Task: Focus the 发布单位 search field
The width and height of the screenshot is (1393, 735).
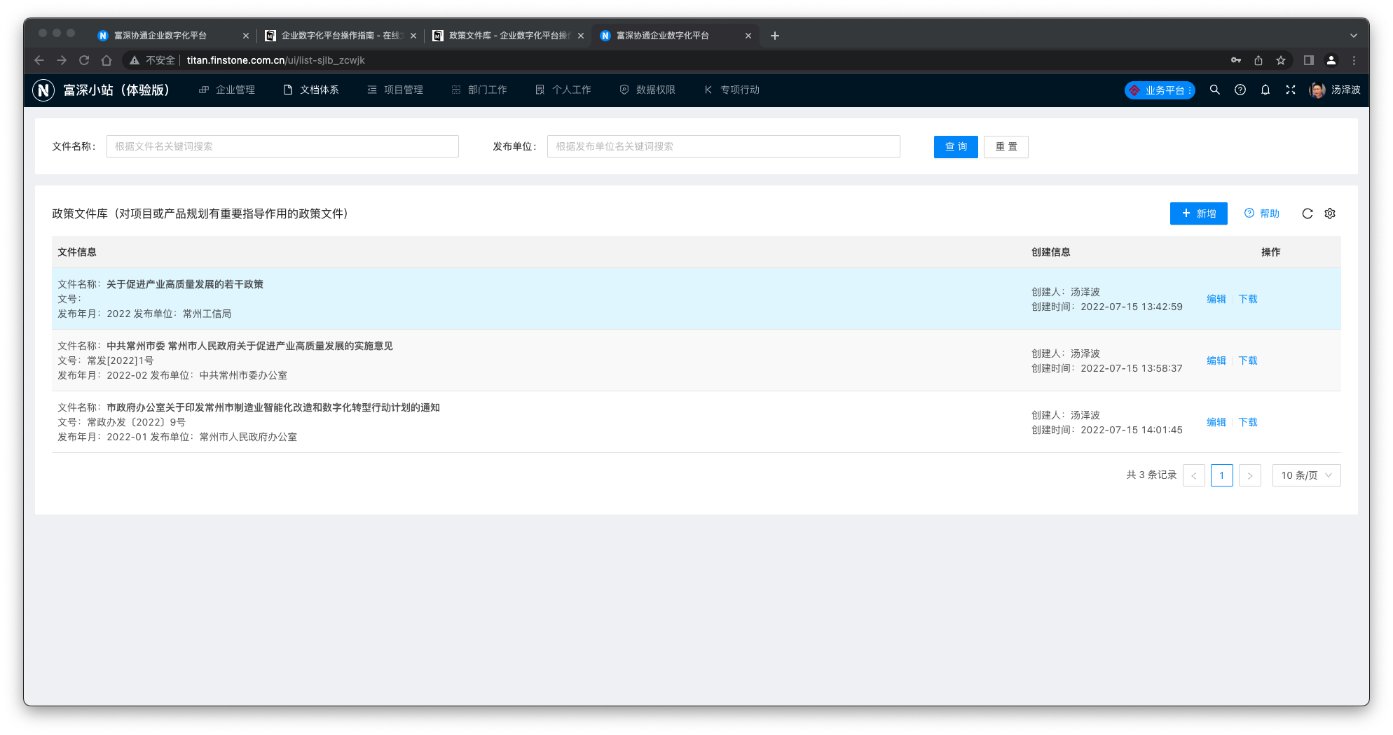Action: 723,146
